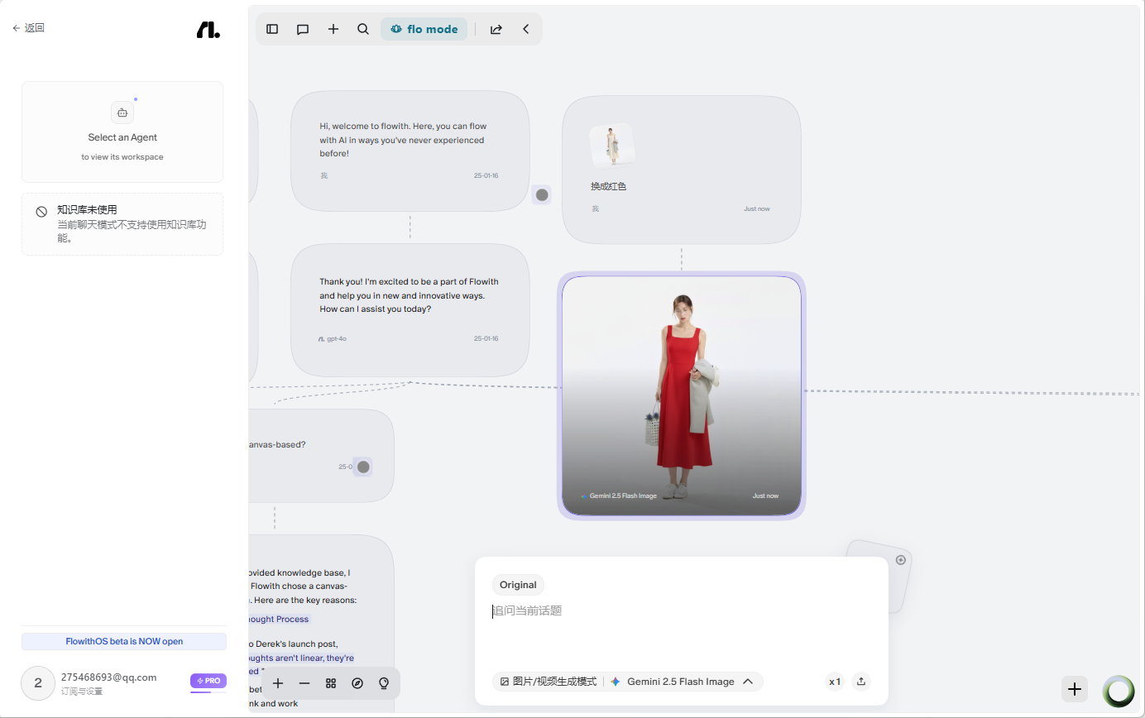Click the PRO badge near the account

208,681
